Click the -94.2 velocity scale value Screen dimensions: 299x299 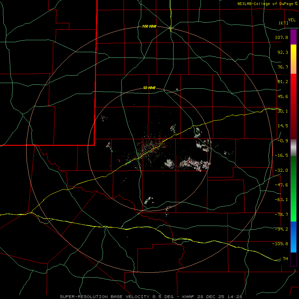tap(281, 229)
